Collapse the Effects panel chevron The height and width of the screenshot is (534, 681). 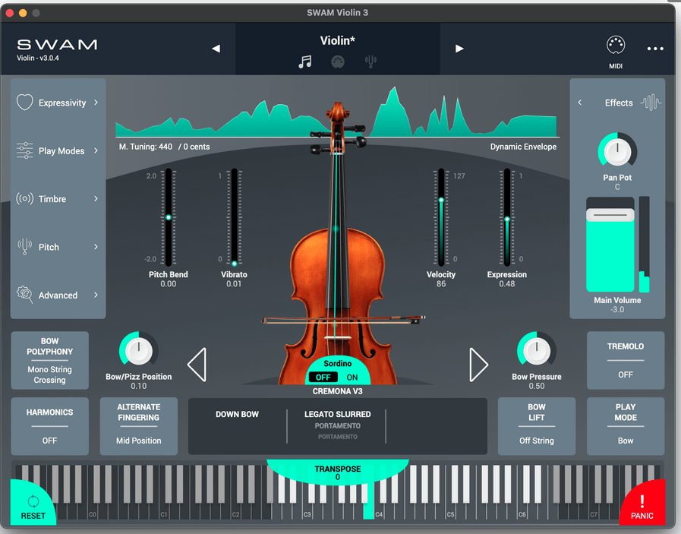tap(580, 103)
